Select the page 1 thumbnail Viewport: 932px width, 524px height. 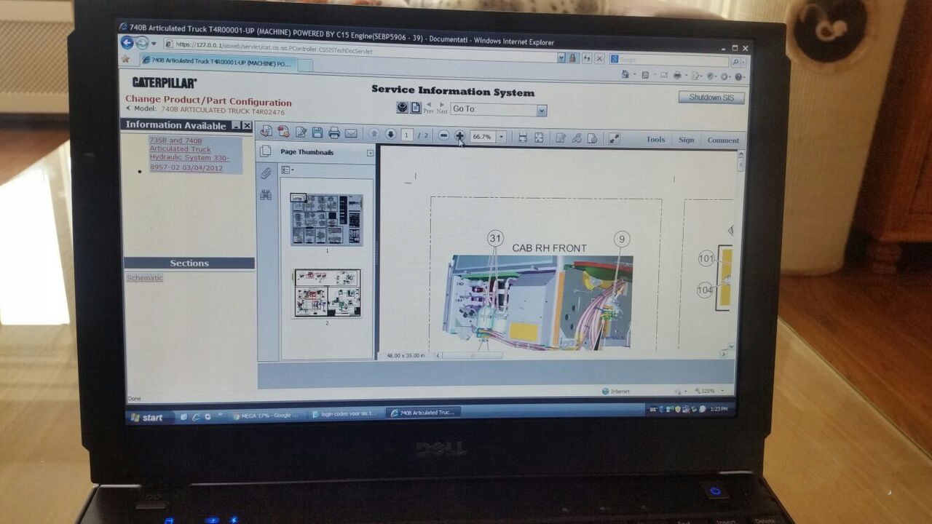click(x=326, y=220)
